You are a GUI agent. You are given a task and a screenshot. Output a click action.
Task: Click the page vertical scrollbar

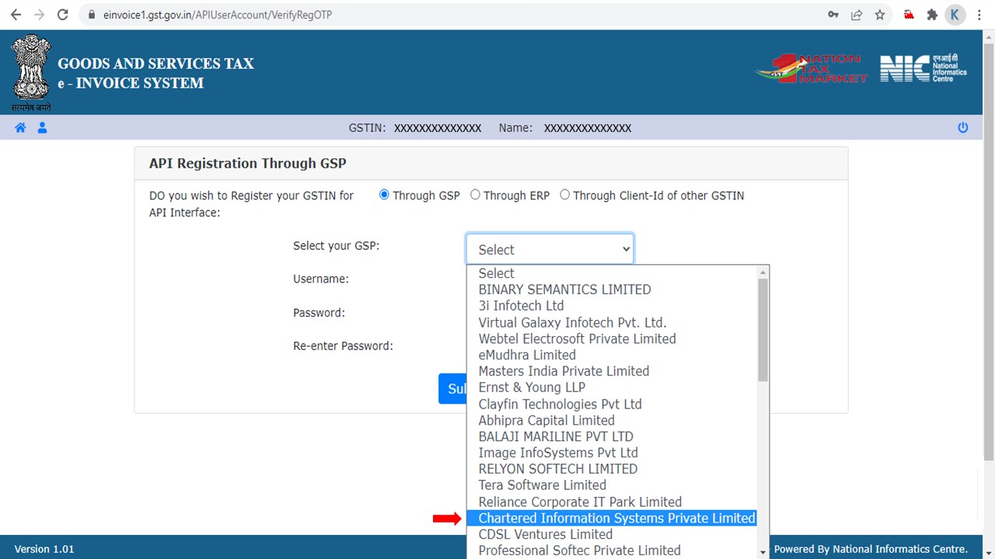pyautogui.click(x=989, y=252)
